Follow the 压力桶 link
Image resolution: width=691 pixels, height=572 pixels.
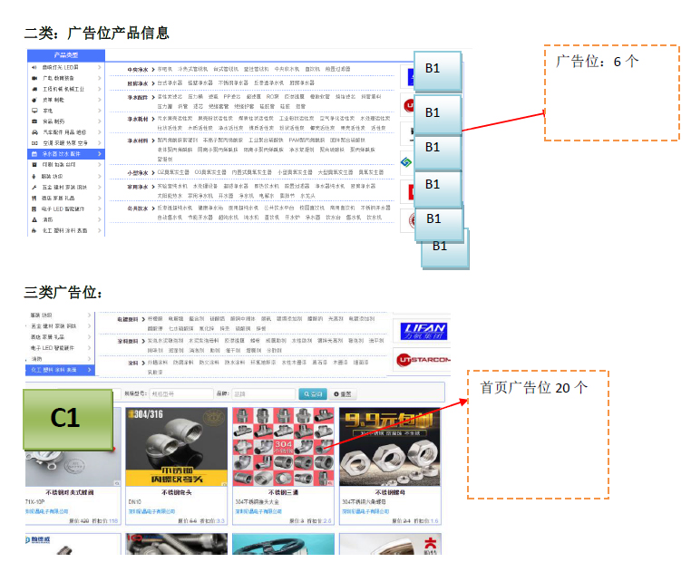click(195, 96)
